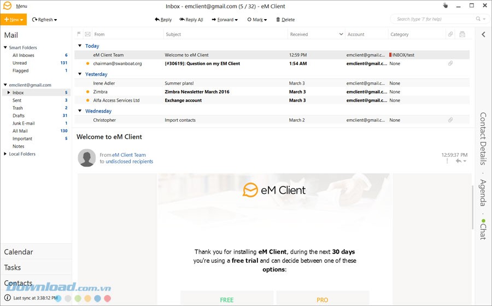Screen dimensions: 492x306
Task: Open All Inboxes smart folder
Action: click(x=23, y=55)
